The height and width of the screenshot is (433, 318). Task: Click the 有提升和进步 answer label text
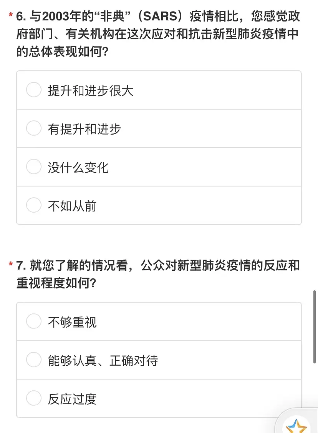click(x=84, y=129)
